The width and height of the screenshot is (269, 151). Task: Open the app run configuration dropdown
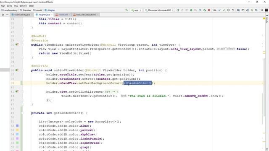[x=136, y=10]
